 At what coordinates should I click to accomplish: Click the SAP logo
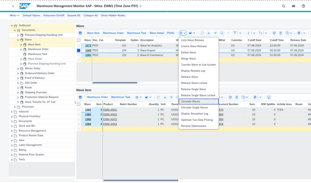25,6
